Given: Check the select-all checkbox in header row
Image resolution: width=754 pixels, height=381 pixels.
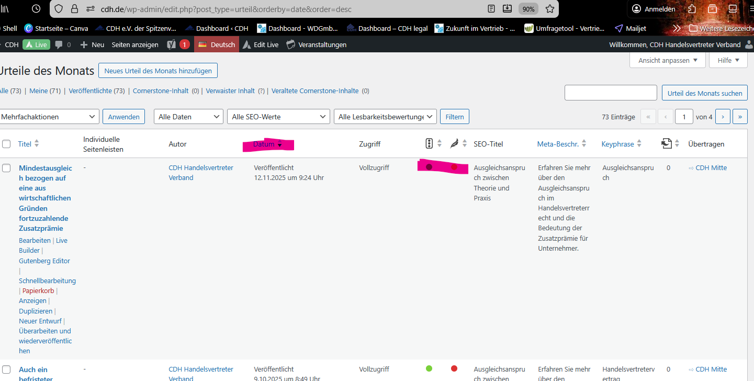Looking at the screenshot, I should pos(7,143).
